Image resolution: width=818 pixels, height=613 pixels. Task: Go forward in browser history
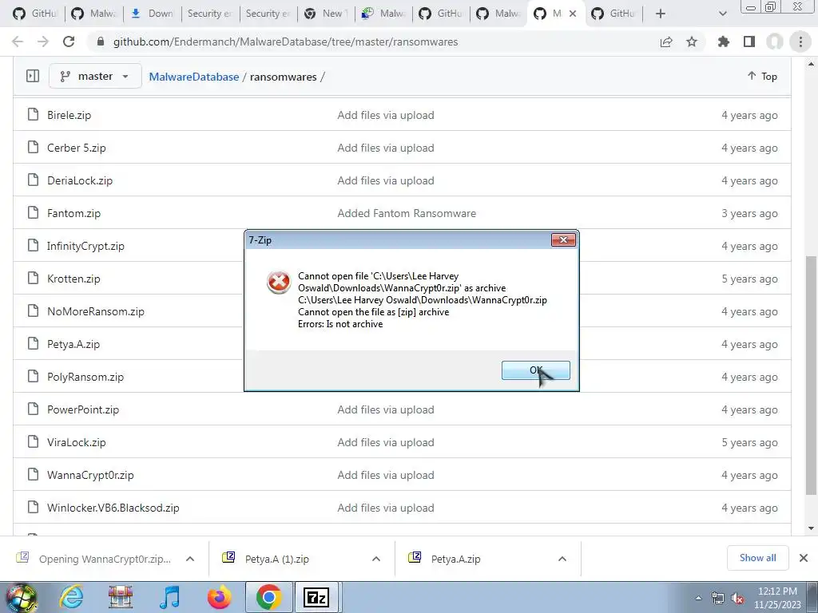pyautogui.click(x=43, y=42)
